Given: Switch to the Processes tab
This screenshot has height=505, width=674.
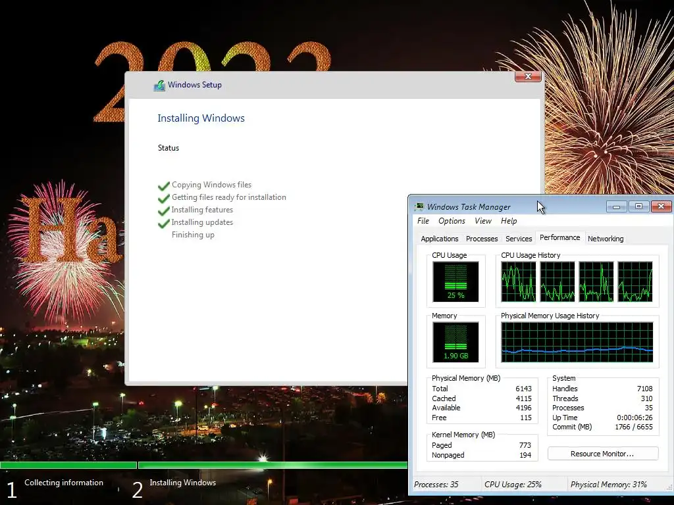Looking at the screenshot, I should (x=481, y=239).
